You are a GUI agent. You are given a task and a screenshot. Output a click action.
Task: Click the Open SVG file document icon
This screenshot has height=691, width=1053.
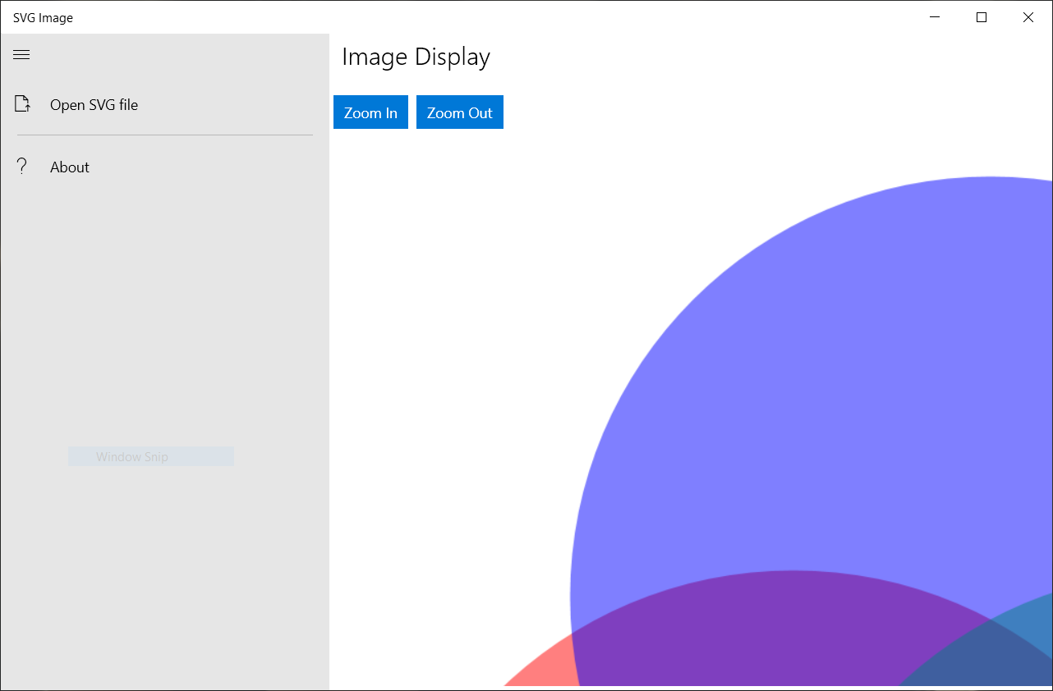[x=22, y=104]
